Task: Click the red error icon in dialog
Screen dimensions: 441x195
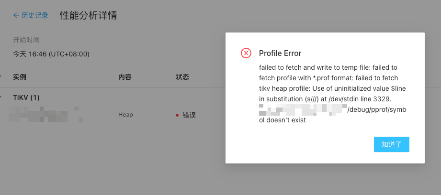Action: tap(246, 53)
